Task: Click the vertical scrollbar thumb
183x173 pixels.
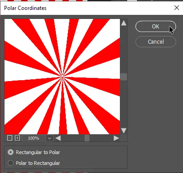Action: [124, 77]
